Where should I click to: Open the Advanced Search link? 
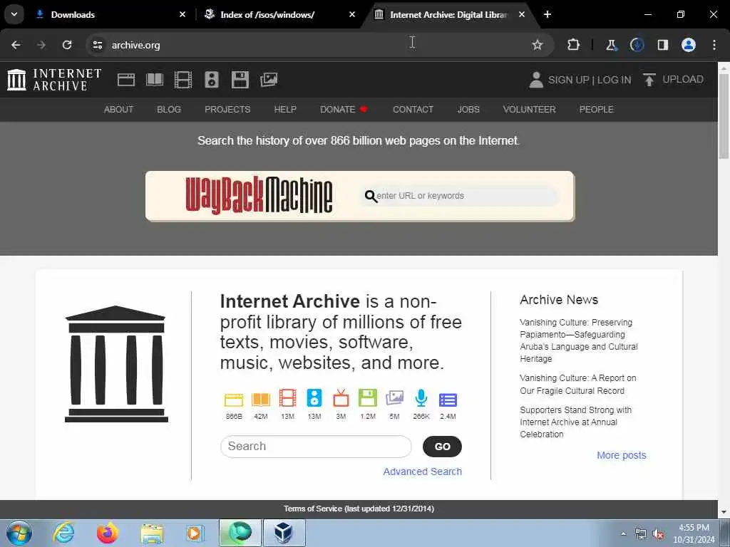coord(423,472)
